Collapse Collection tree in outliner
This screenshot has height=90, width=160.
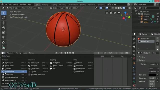(x=136, y=14)
